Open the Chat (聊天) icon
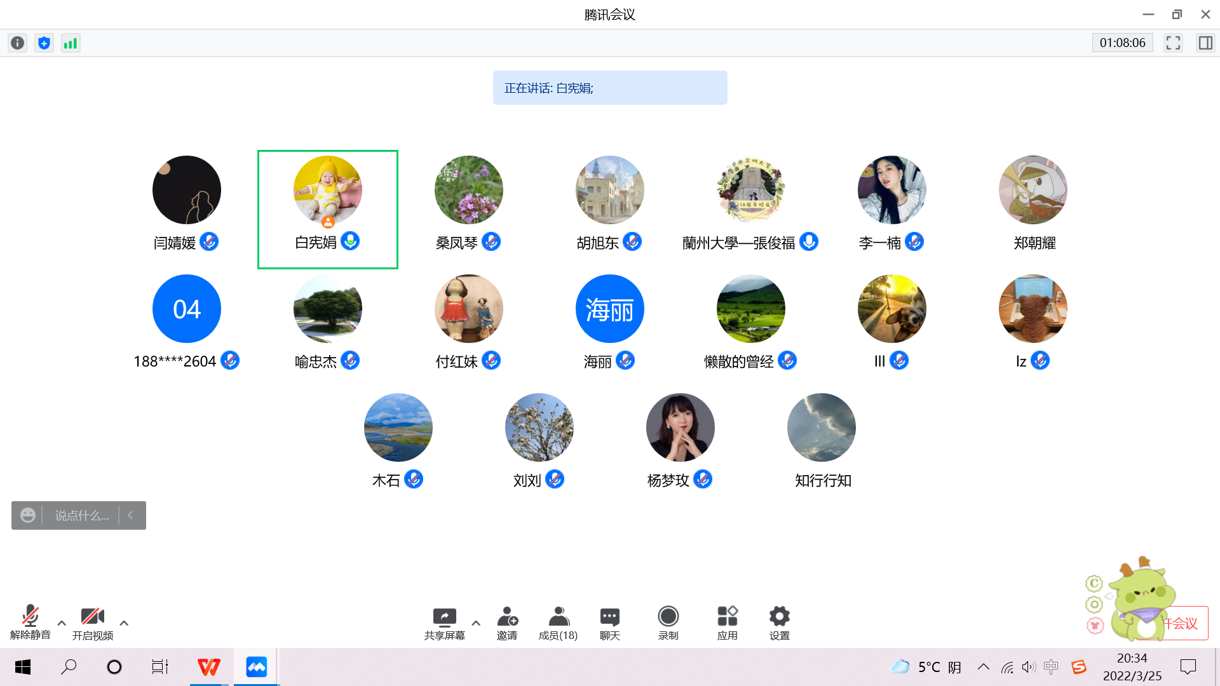The image size is (1220, 686). (609, 617)
